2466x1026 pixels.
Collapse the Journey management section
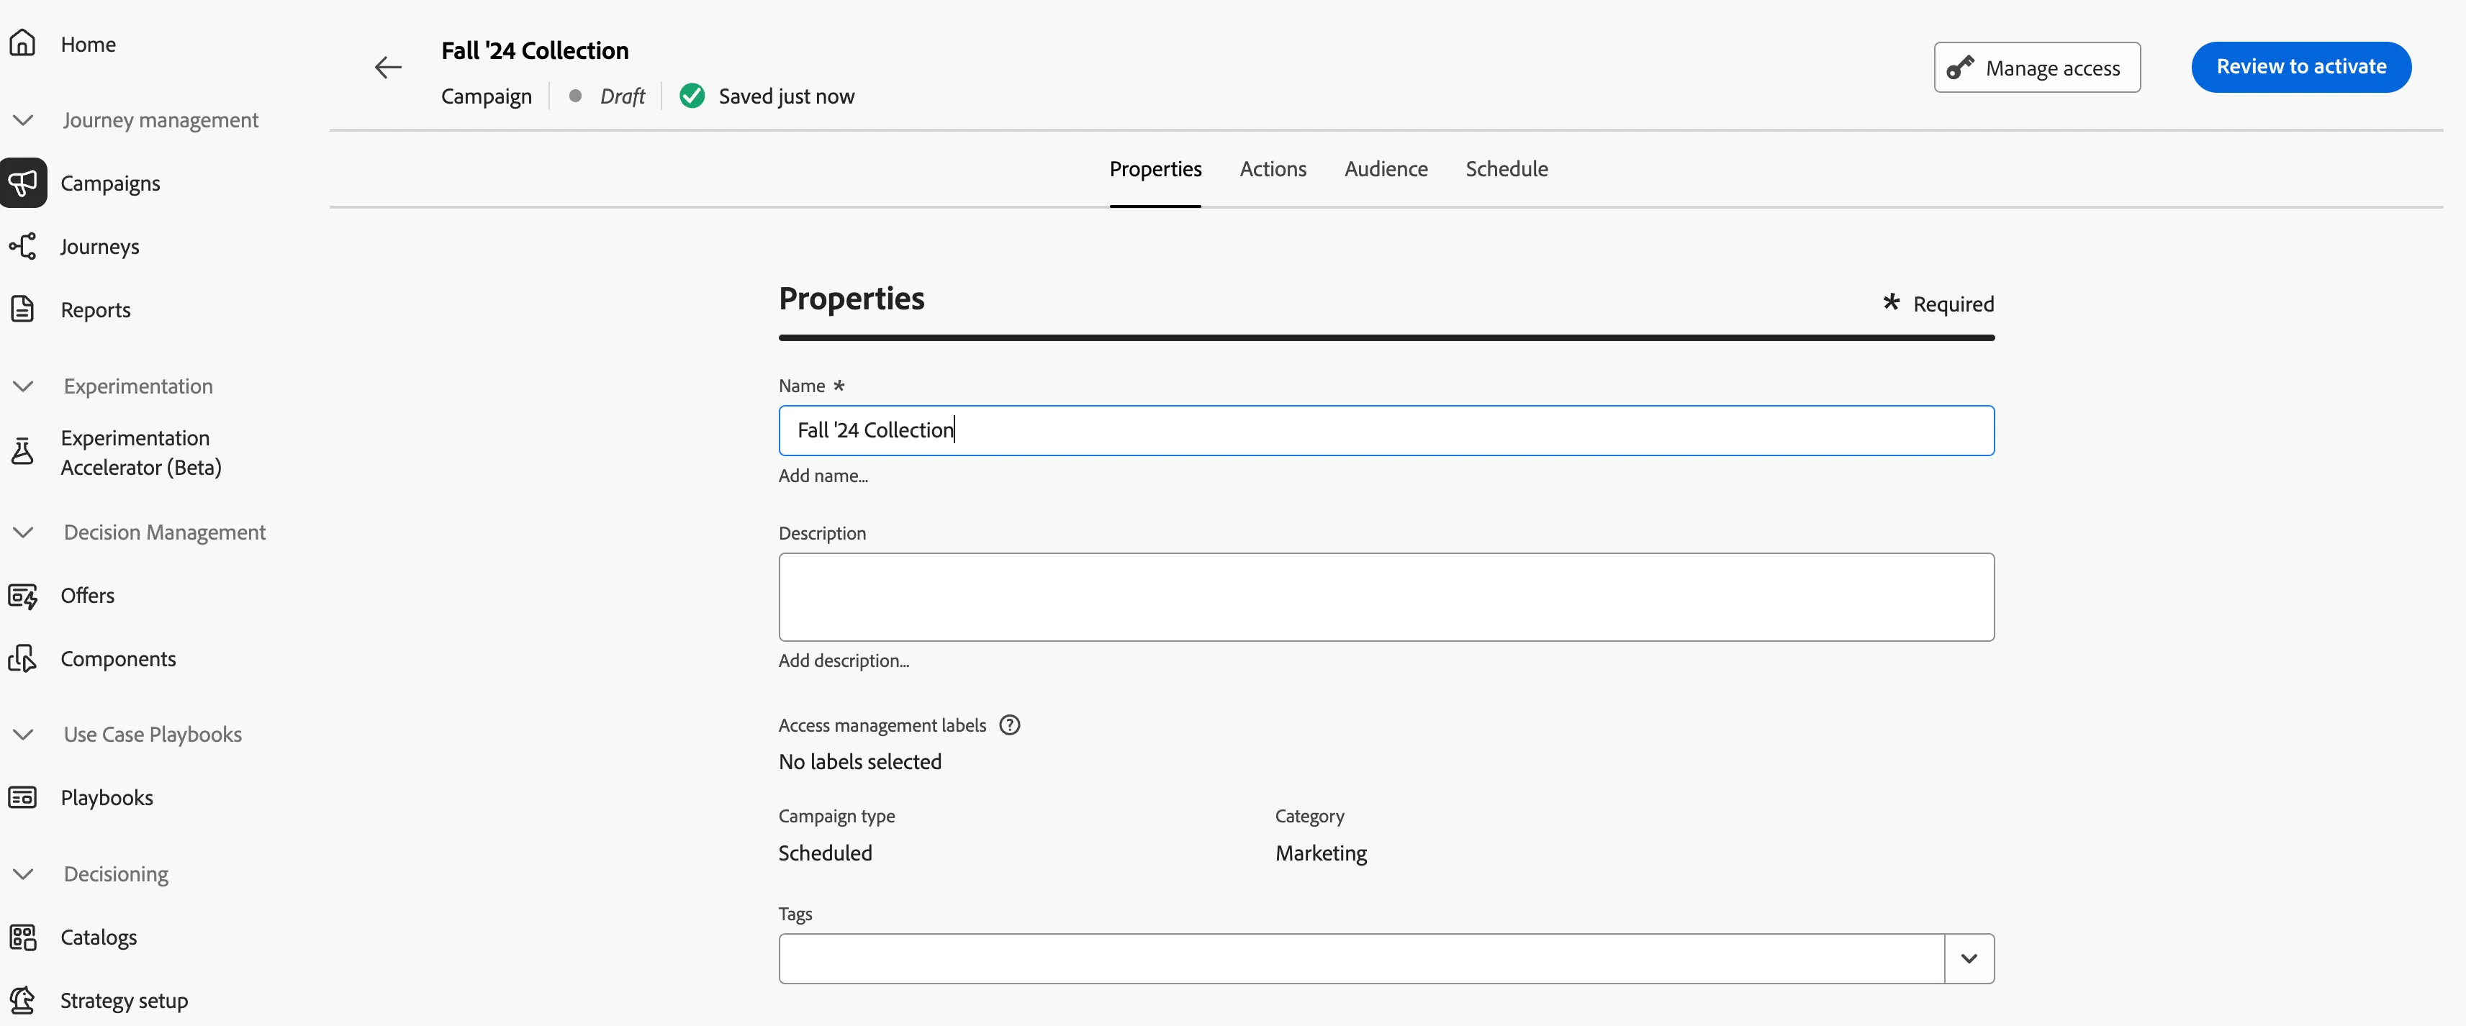(x=23, y=119)
